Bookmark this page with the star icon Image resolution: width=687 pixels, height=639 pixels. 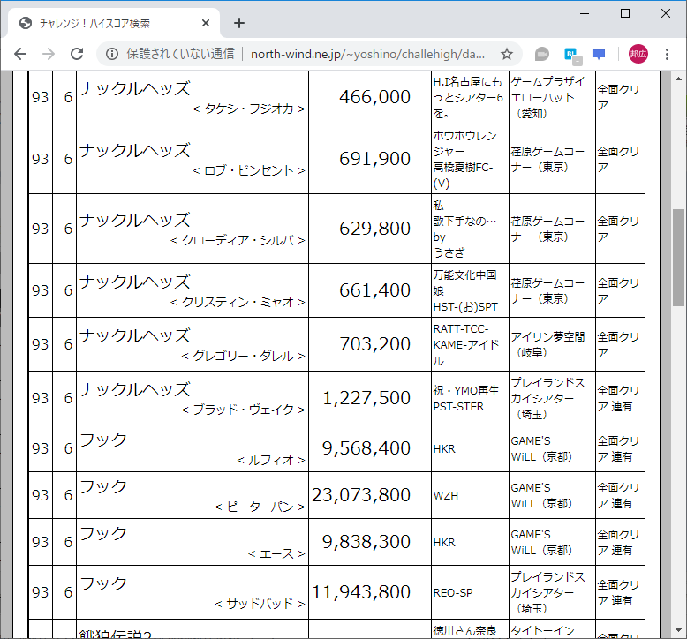pyautogui.click(x=507, y=55)
